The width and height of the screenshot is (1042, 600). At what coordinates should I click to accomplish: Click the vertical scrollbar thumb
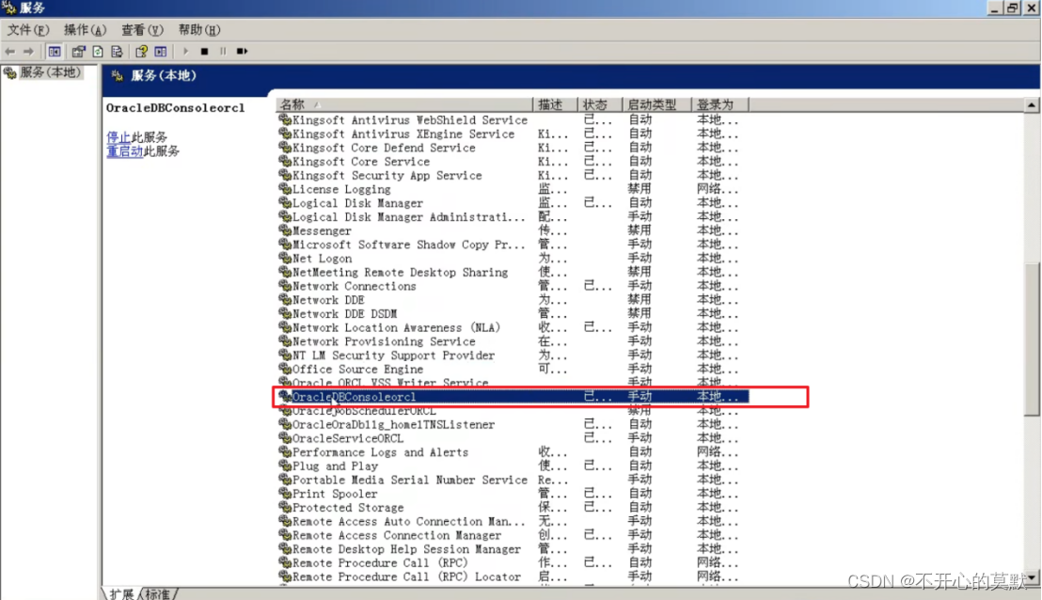1032,339
